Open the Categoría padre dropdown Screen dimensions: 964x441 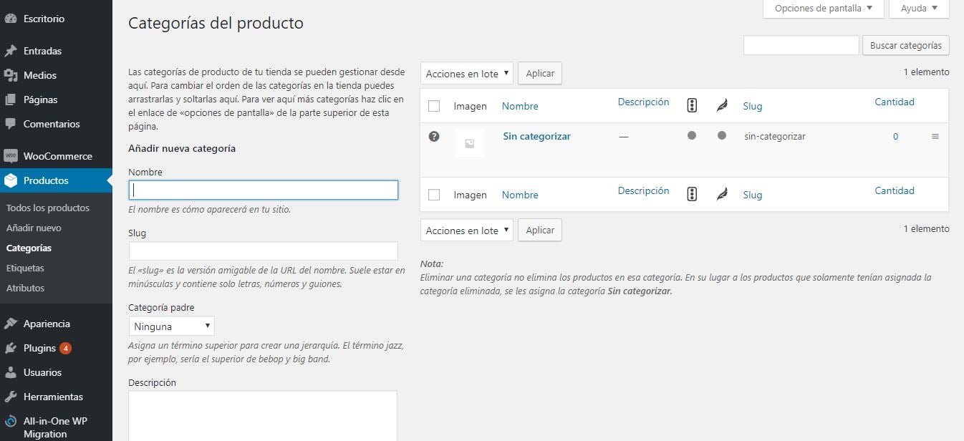(171, 326)
